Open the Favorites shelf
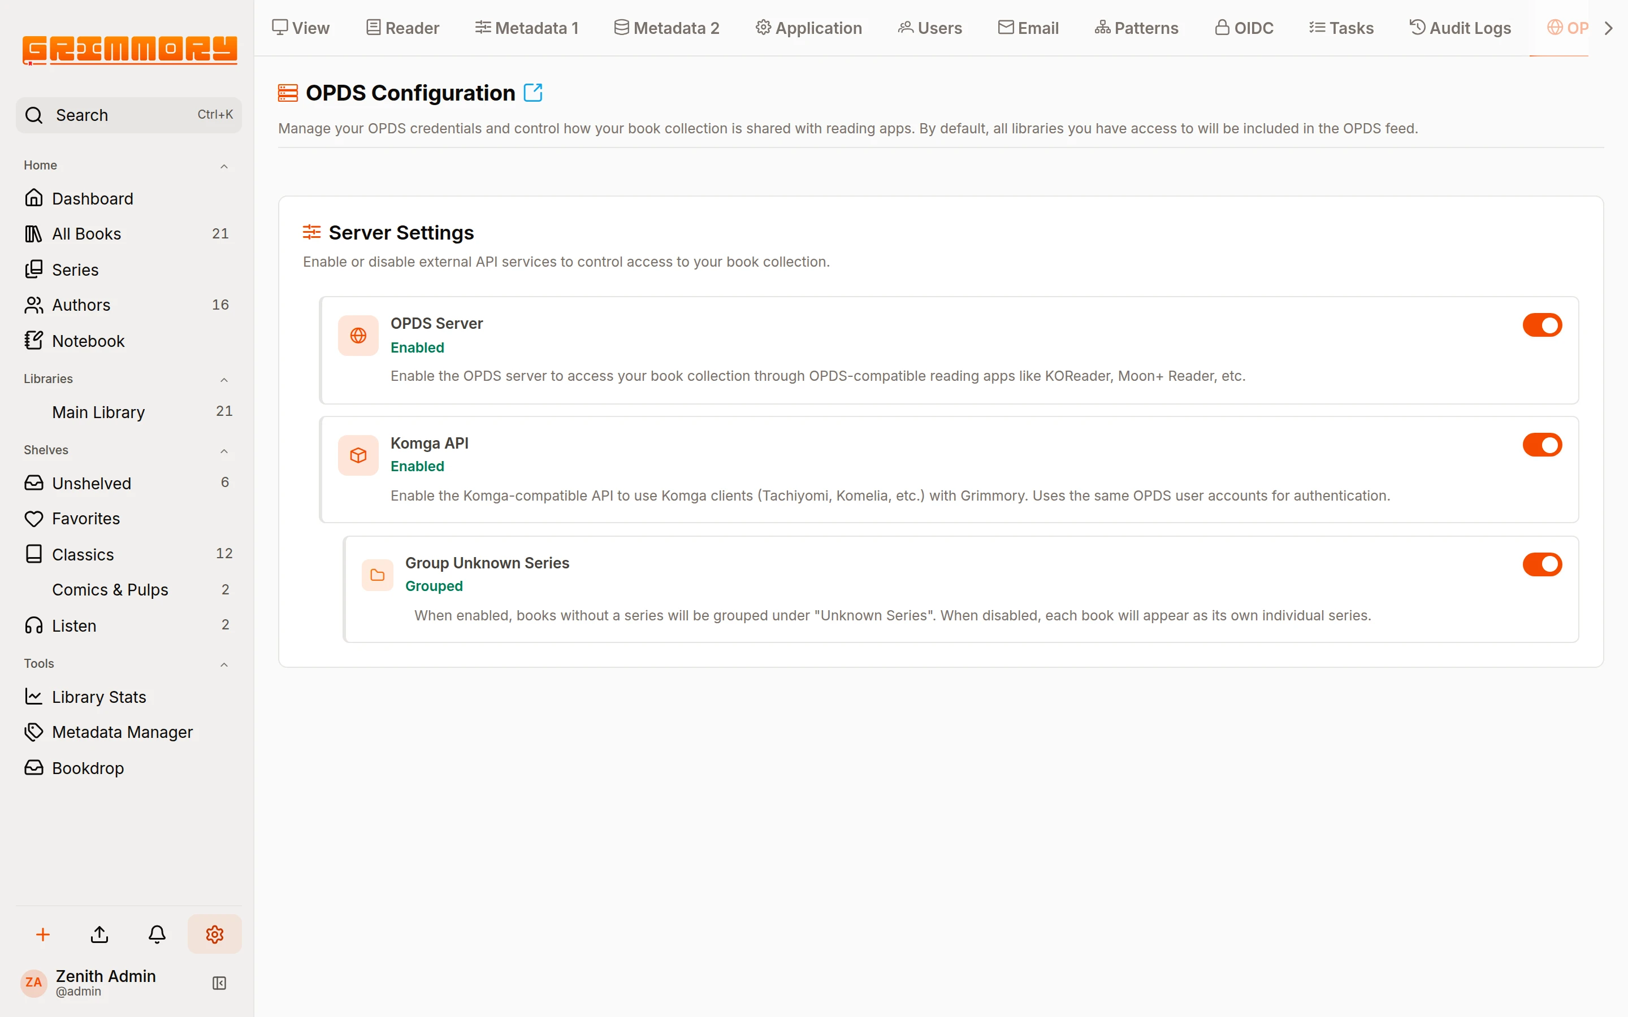This screenshot has width=1628, height=1017. pos(128,519)
